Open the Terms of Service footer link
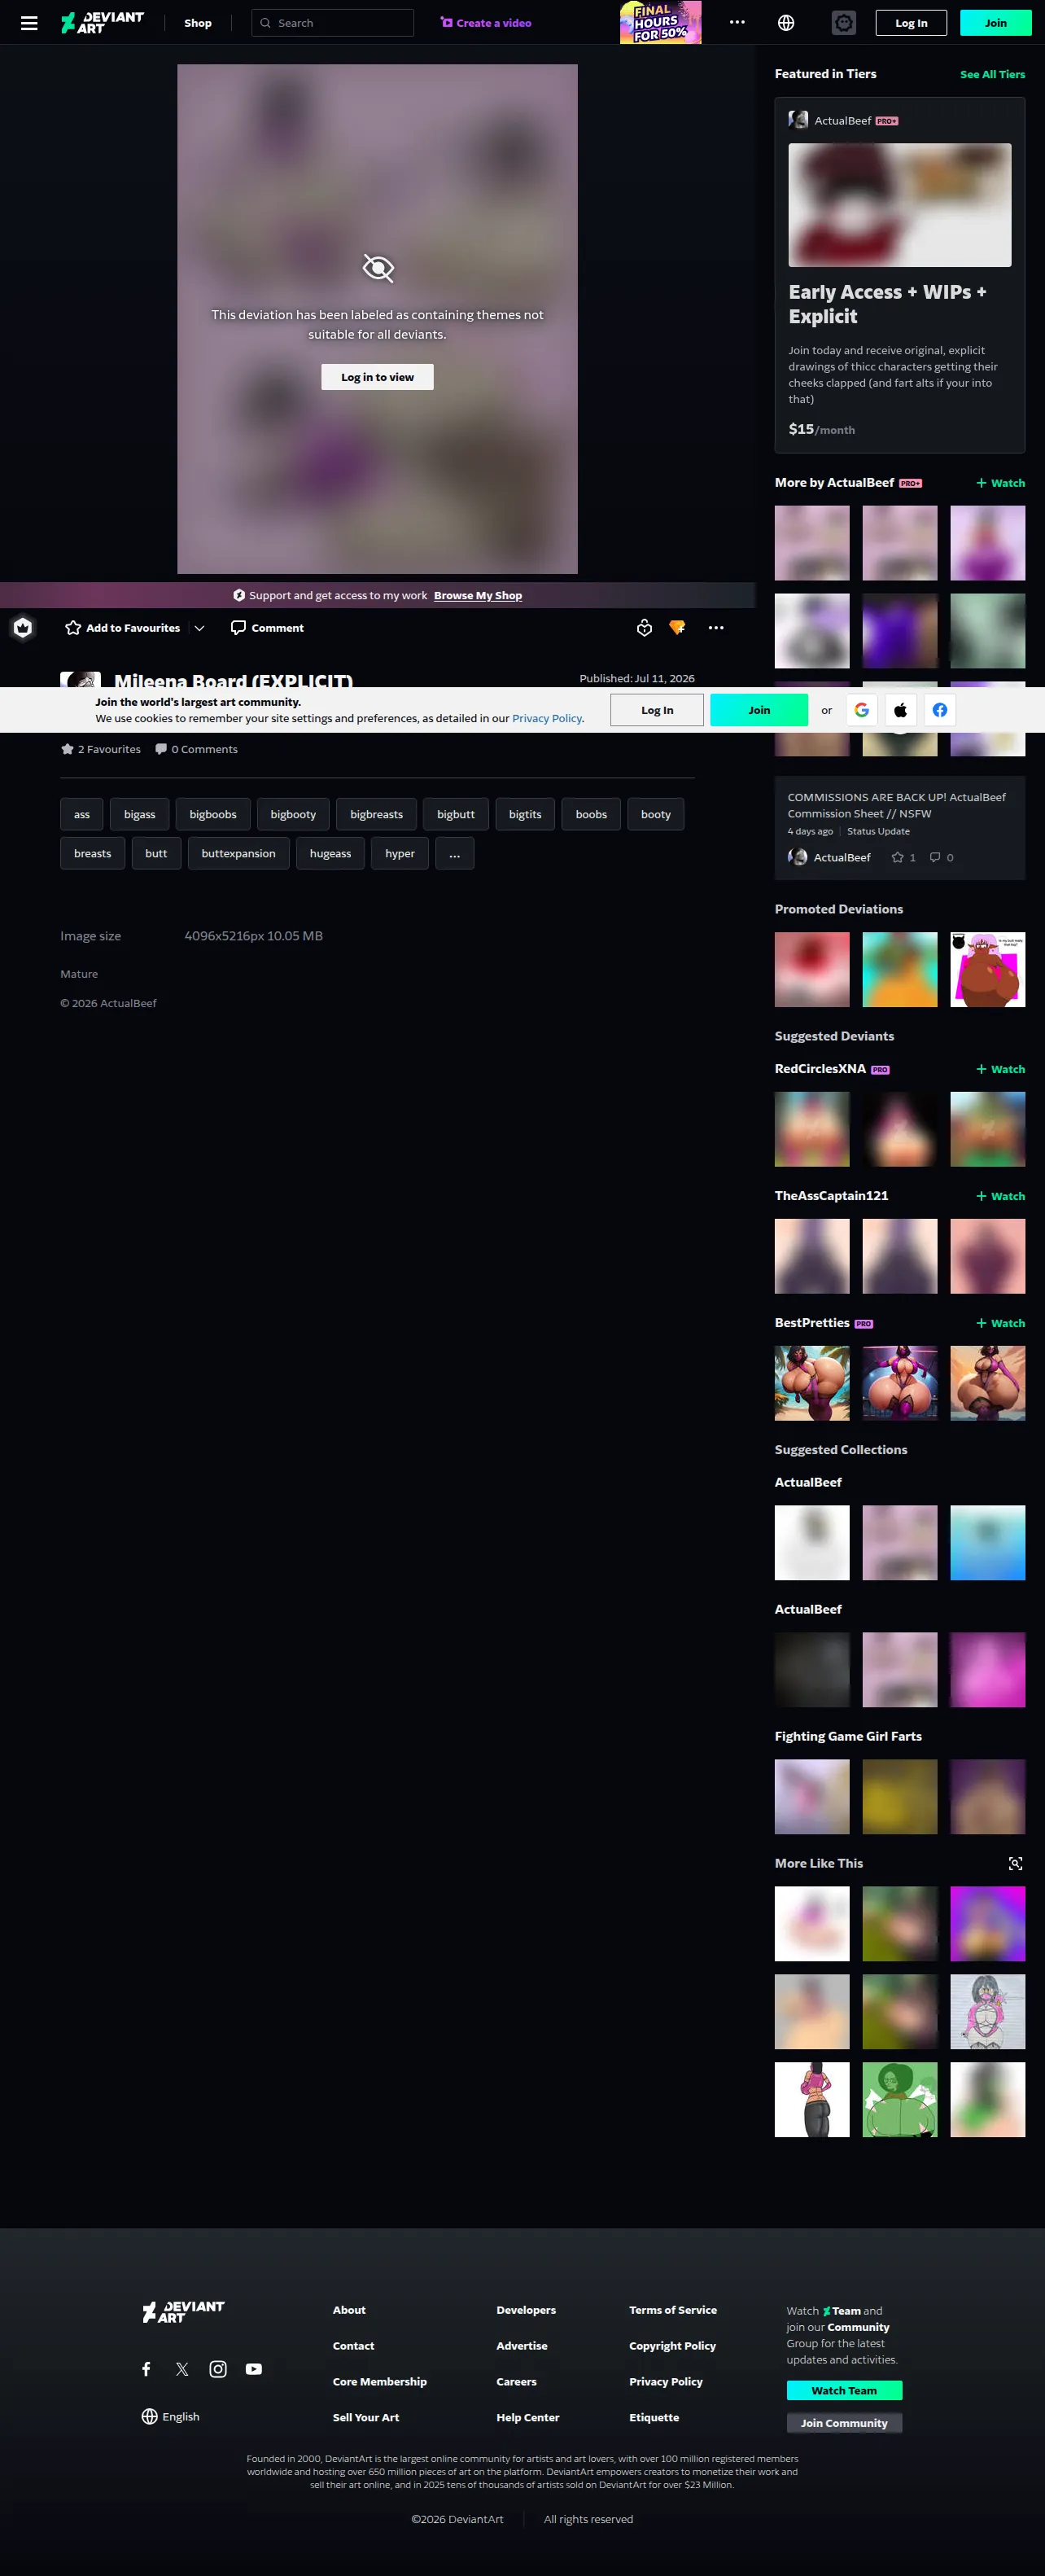Screen dimensions: 1045x2576 pyautogui.click(x=673, y=2310)
